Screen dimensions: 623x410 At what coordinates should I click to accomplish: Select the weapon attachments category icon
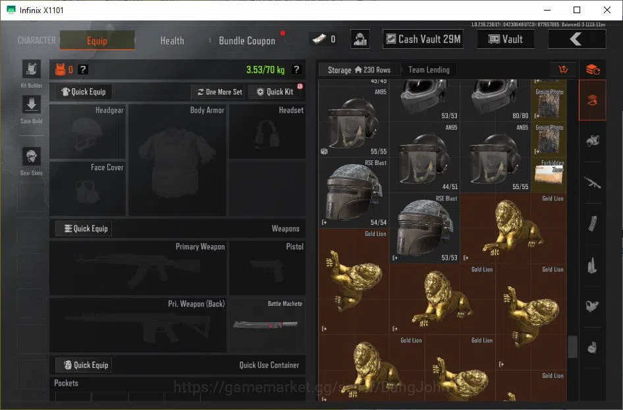point(592,306)
